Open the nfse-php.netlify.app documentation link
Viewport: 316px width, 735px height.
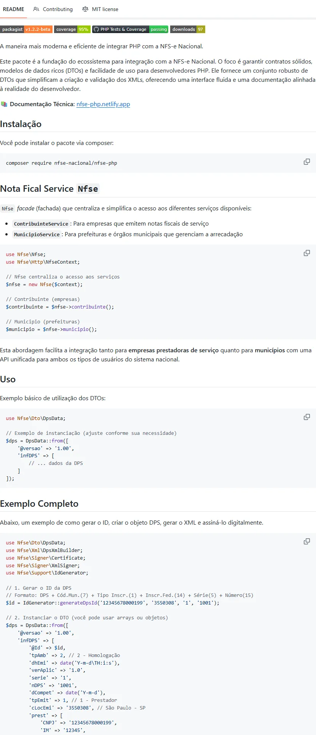[x=103, y=104]
